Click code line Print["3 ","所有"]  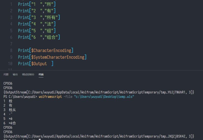pos(39,17)
